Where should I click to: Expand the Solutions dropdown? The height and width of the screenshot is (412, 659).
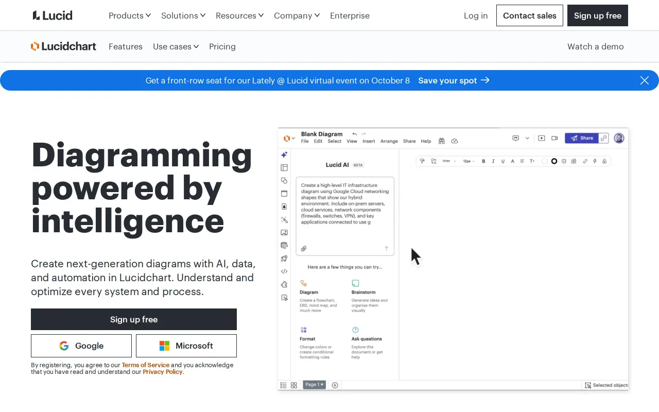click(x=183, y=15)
